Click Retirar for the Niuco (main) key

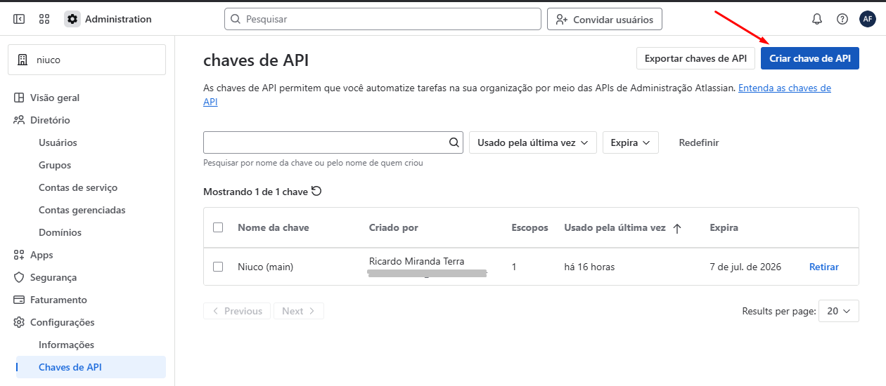pos(824,267)
